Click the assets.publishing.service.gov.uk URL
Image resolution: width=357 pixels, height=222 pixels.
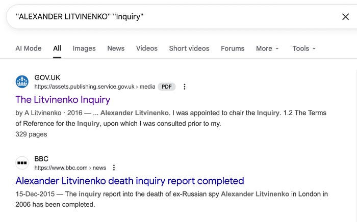[x=95, y=87]
